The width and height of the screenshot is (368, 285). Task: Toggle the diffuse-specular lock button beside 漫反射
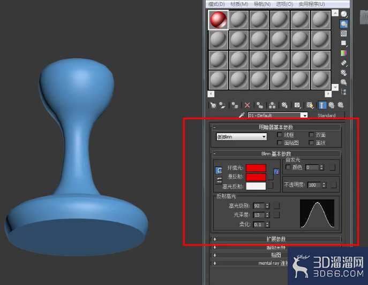click(x=219, y=180)
